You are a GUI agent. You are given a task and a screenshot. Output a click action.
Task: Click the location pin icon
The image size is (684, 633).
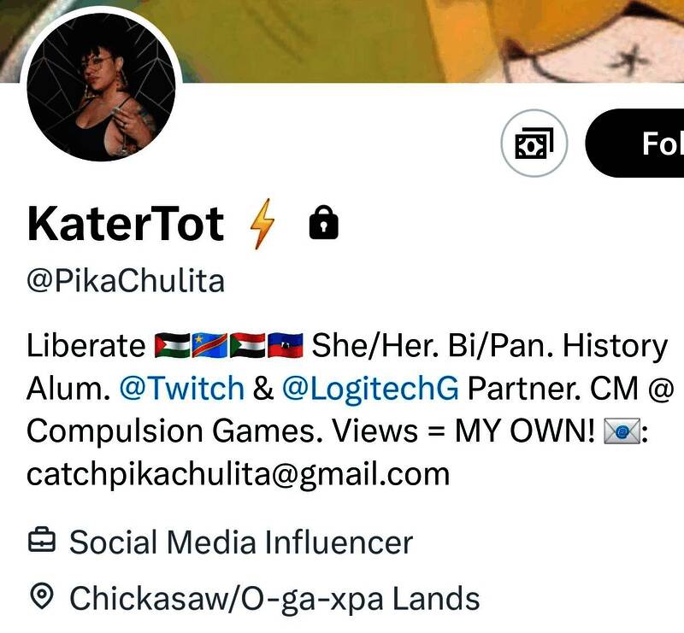point(42,596)
